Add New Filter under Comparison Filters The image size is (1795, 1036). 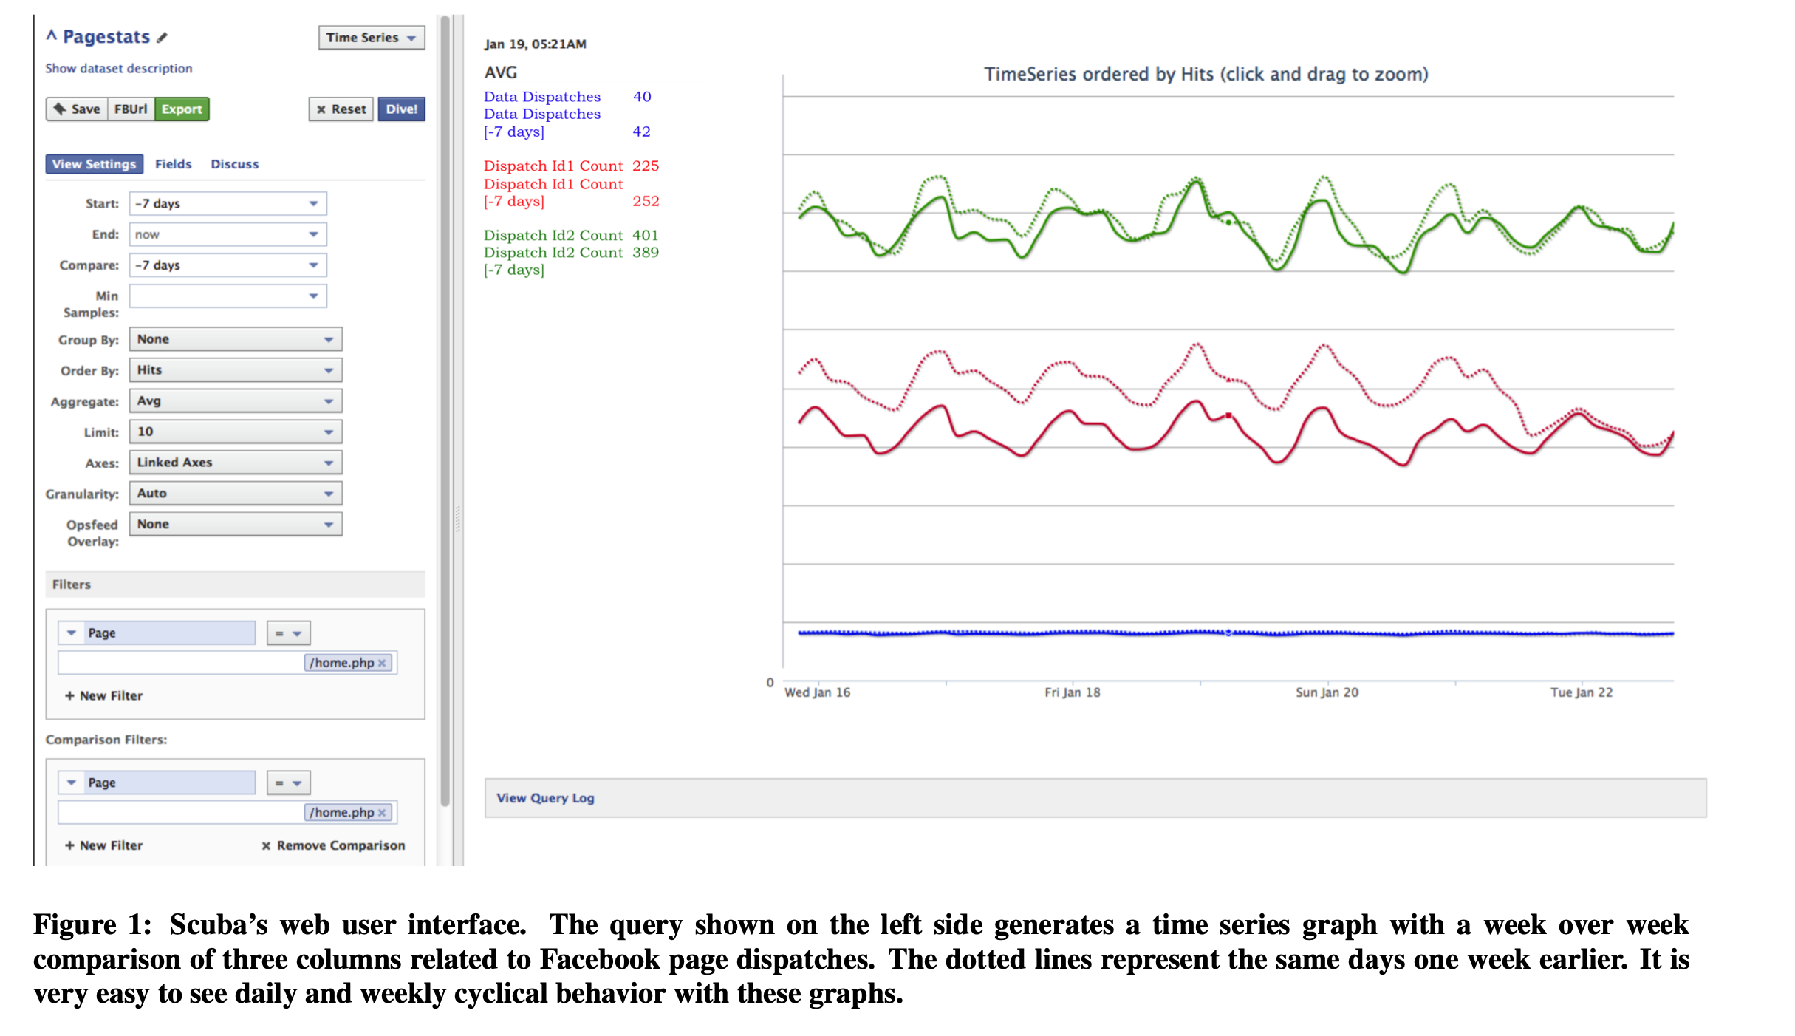(x=103, y=845)
